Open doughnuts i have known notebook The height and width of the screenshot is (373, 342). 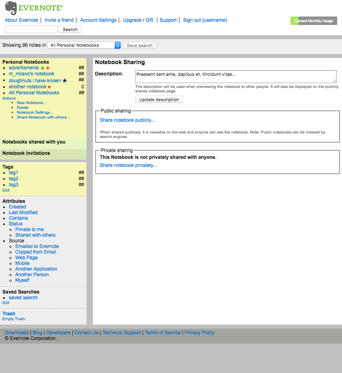35,81
